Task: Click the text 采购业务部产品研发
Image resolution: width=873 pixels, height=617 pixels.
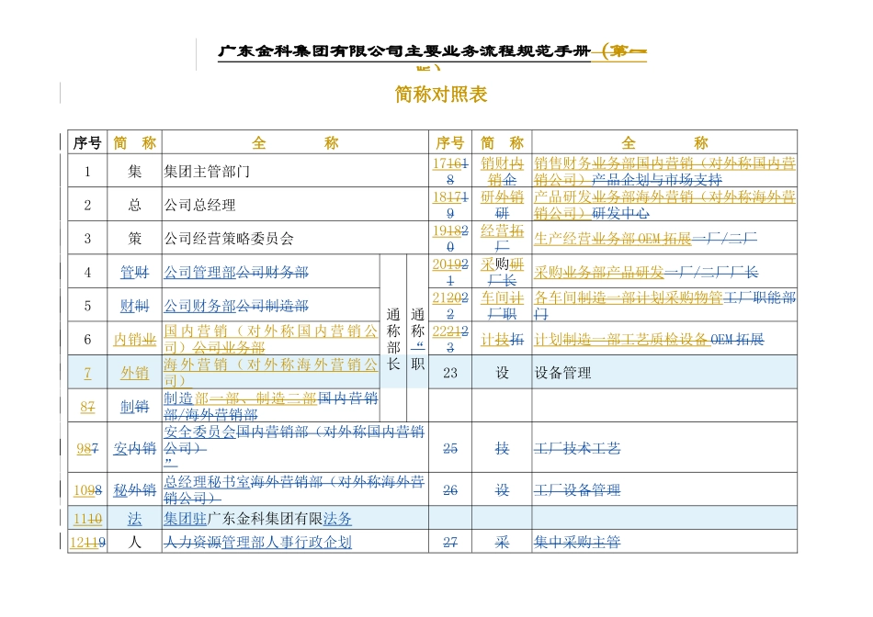Action: [599, 272]
